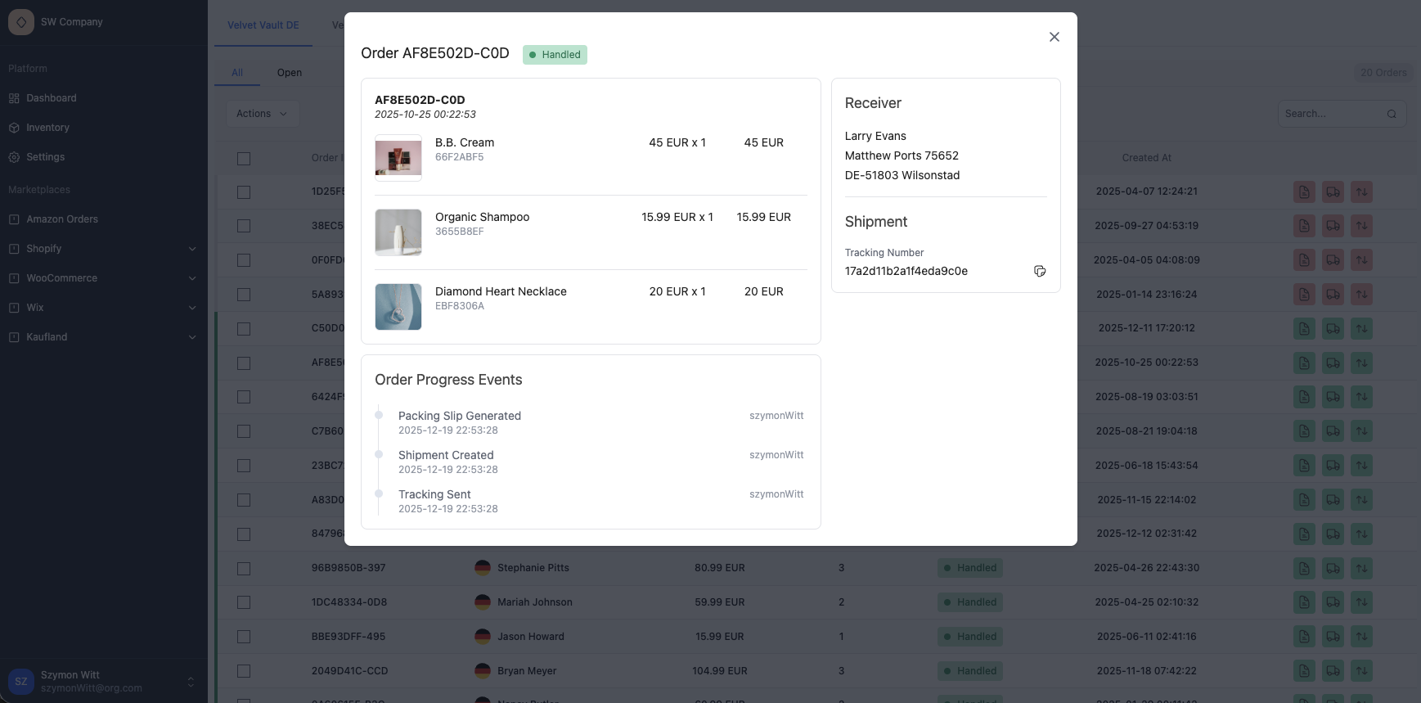Image resolution: width=1421 pixels, height=703 pixels.
Task: Click up-down arrows icon for 2025-04-05 04:08:09 order
Action: pyautogui.click(x=1361, y=260)
